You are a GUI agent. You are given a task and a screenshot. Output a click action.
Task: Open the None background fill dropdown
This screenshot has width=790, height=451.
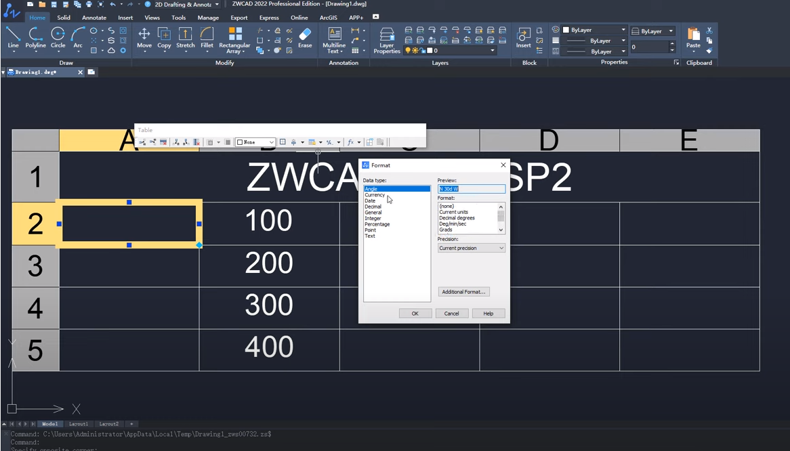[x=255, y=142]
